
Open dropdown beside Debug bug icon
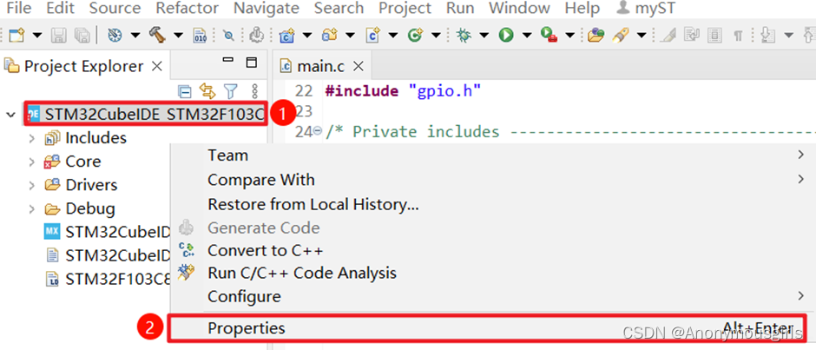(484, 35)
